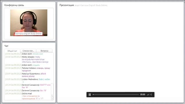Select Anton nech's 'слушать' message
185x104 pixels.
coord(27,65)
